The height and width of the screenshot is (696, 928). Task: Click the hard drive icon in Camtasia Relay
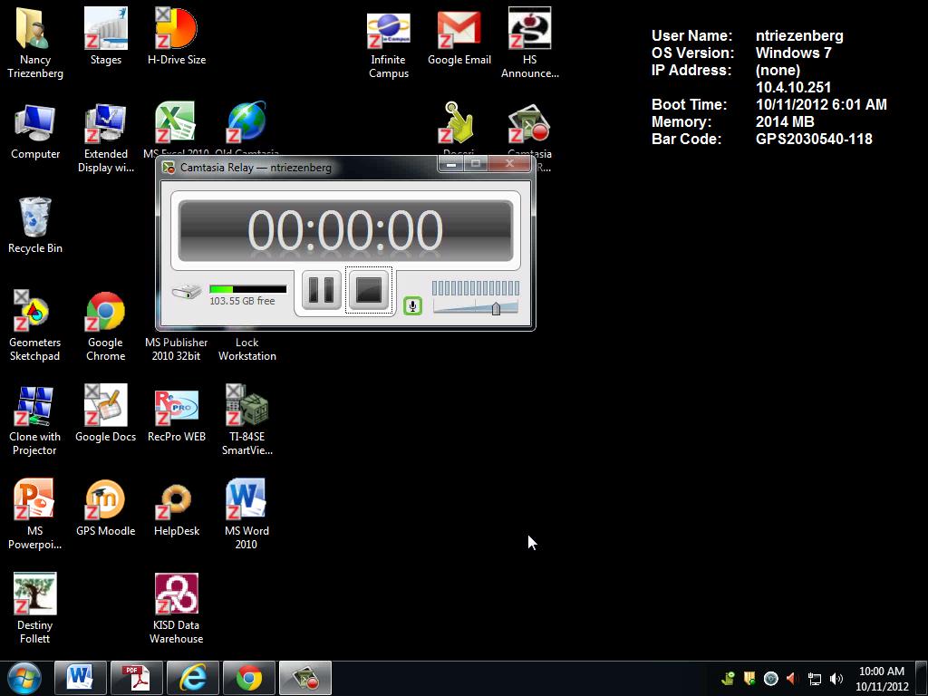187,291
